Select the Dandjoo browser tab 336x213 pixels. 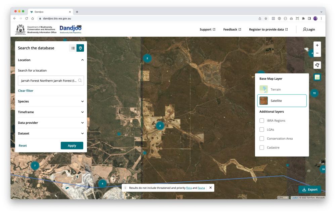tap(51, 12)
